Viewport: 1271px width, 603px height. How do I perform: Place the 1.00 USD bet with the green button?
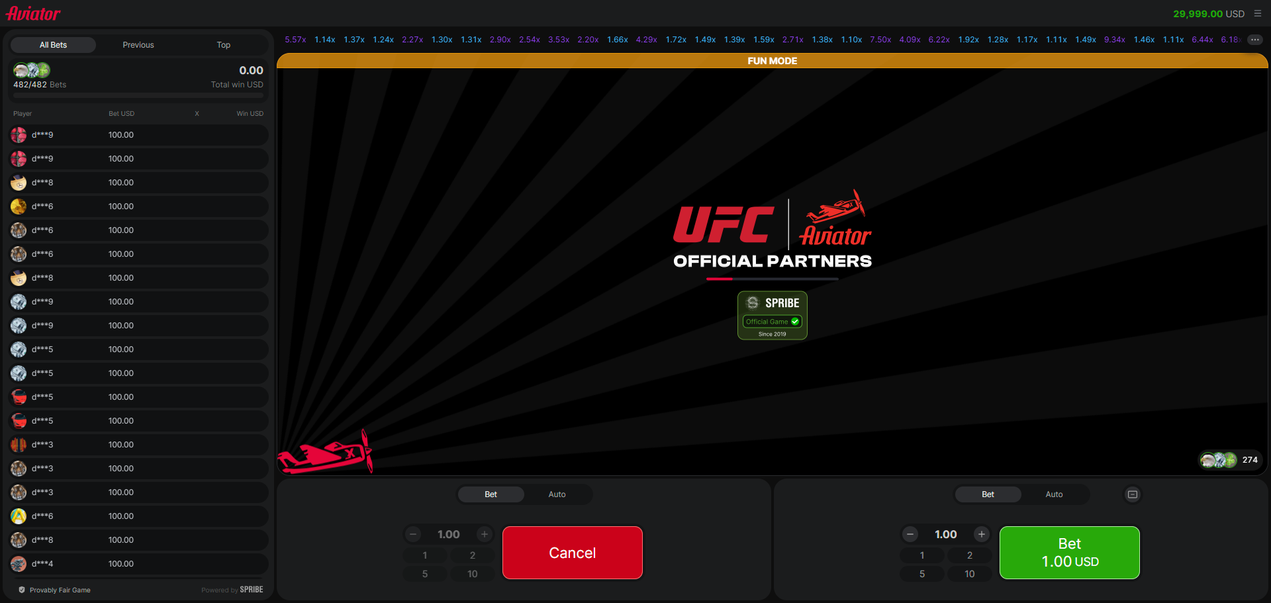[1070, 553]
